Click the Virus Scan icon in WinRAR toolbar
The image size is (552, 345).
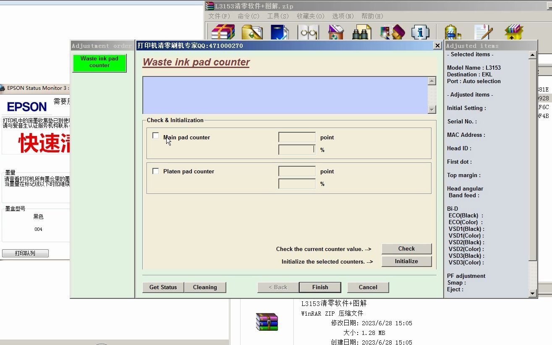coord(453,32)
